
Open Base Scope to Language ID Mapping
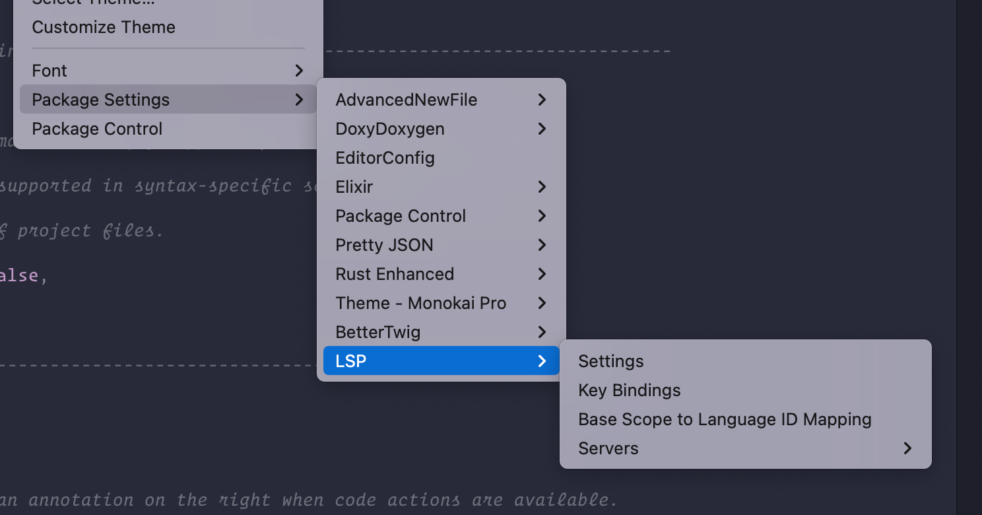click(746, 419)
